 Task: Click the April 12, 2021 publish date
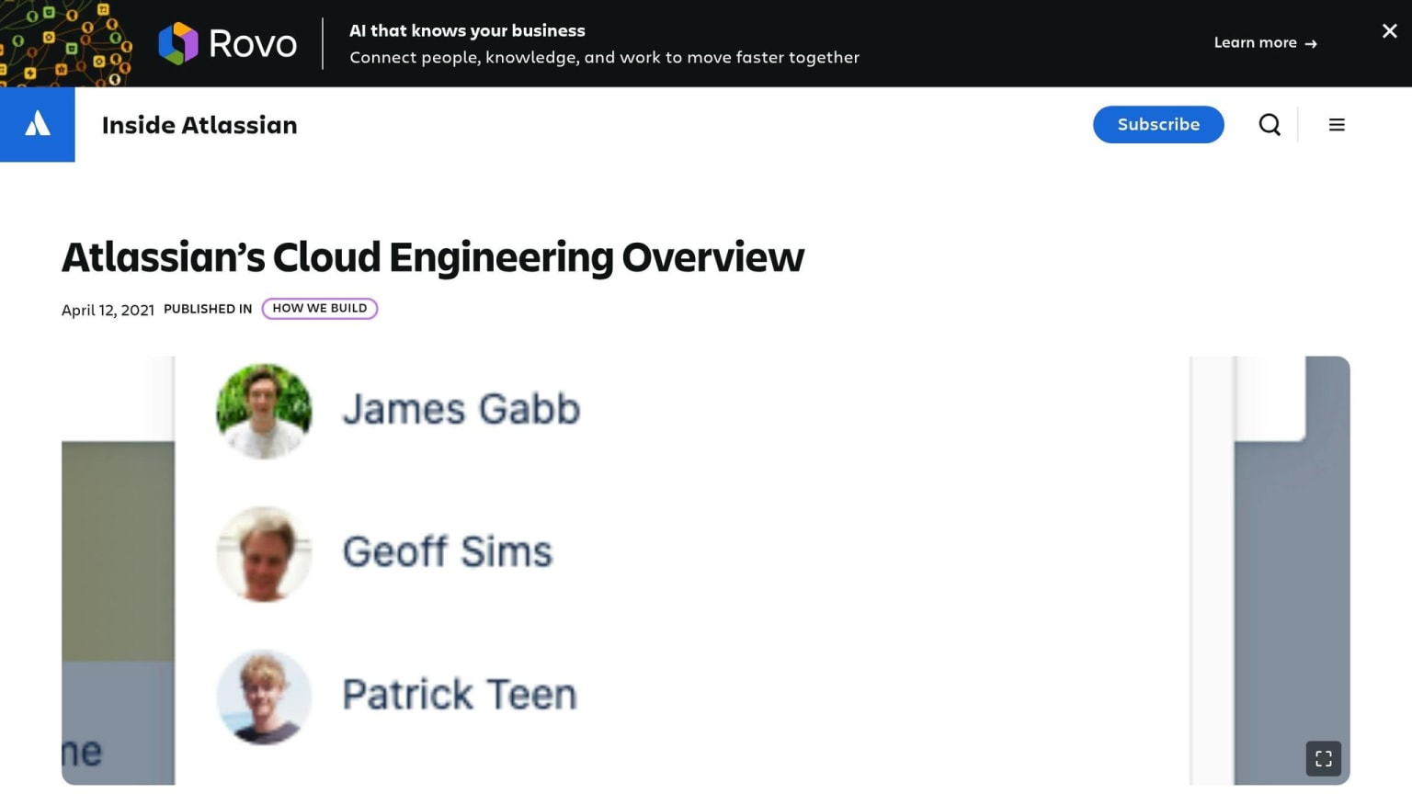point(108,310)
